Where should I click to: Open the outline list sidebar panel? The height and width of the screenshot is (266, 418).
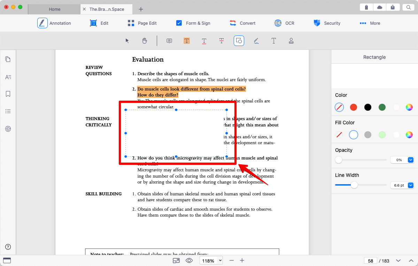coord(8,111)
